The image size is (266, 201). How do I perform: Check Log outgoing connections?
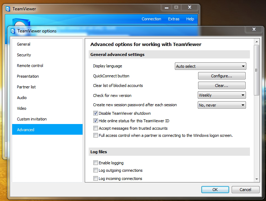pos(95,170)
